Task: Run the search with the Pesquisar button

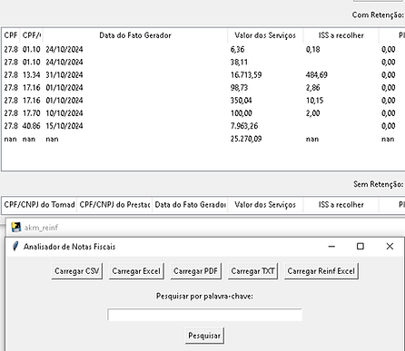Action: (x=204, y=336)
